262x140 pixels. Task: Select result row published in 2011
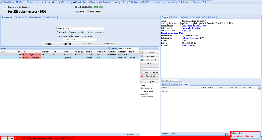(x=70, y=58)
